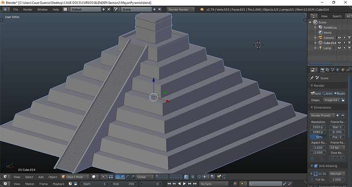Image resolution: width=352 pixels, height=187 pixels.
Task: Collapse the Render panel
Action: tap(312, 86)
